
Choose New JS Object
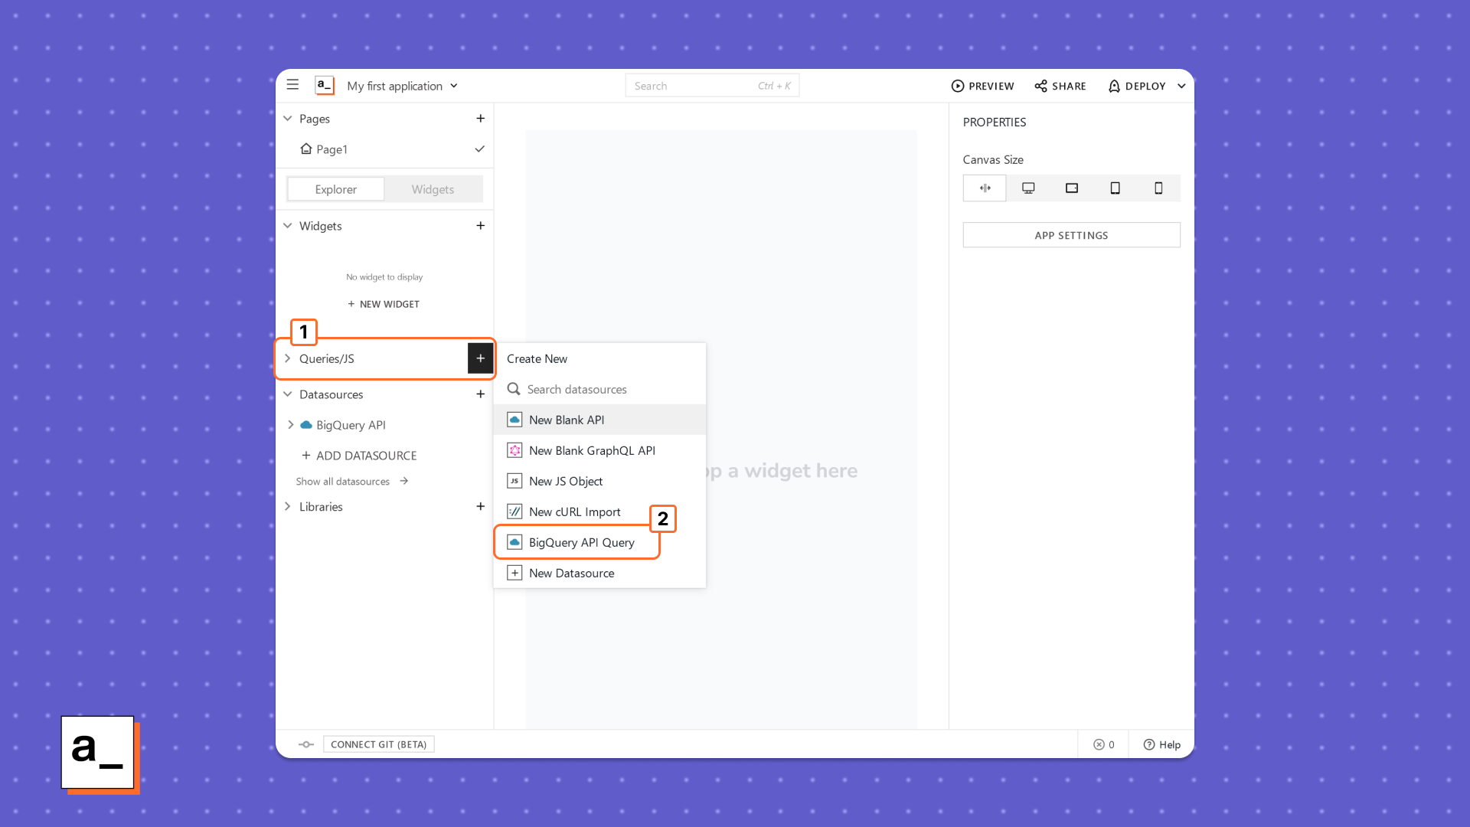coord(599,481)
